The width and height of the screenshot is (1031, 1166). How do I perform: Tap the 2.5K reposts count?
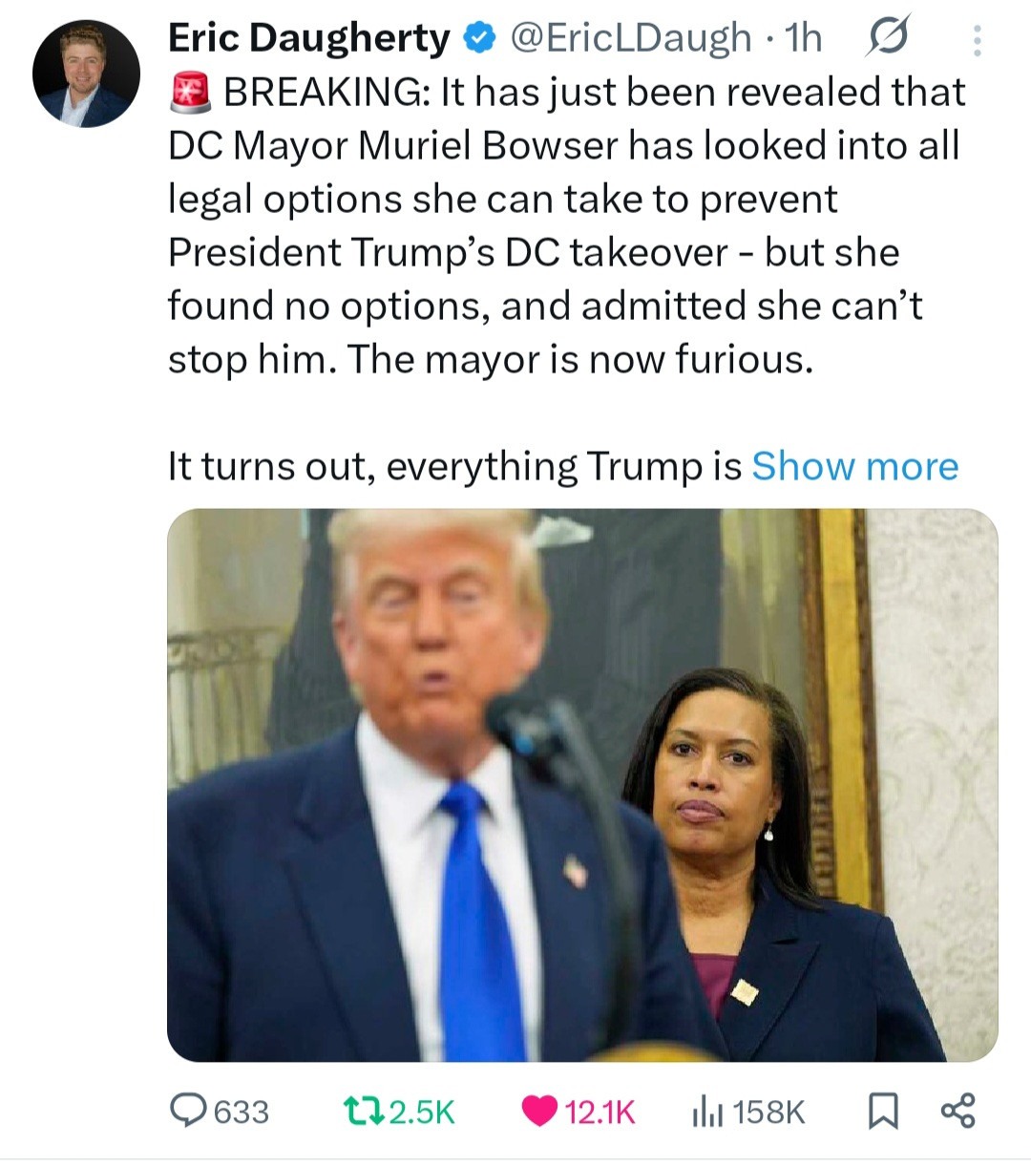pyautogui.click(x=423, y=1112)
